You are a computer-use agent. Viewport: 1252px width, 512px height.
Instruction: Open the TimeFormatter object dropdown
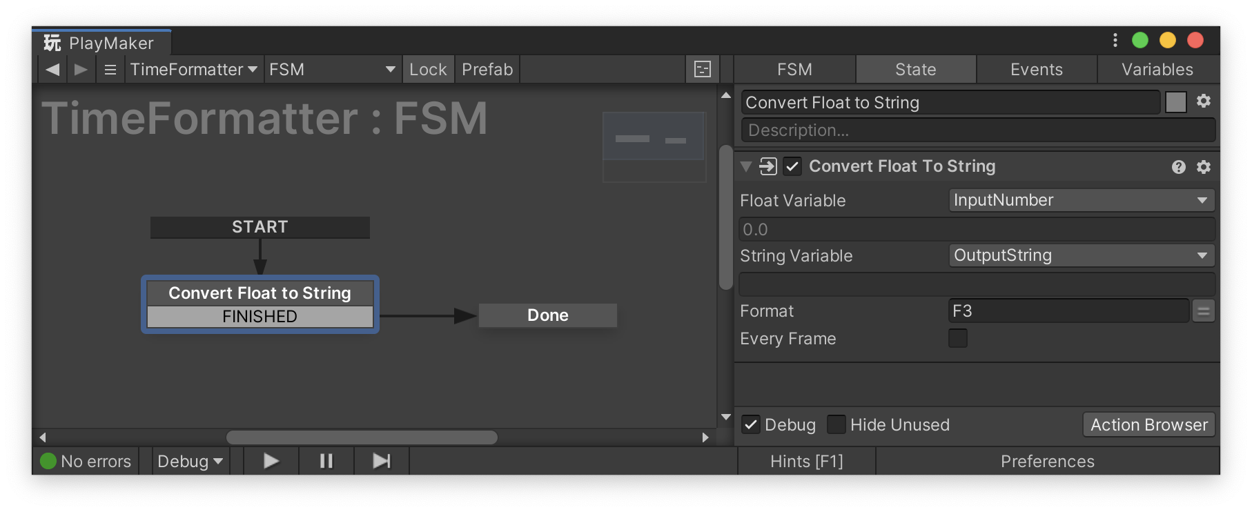[194, 69]
